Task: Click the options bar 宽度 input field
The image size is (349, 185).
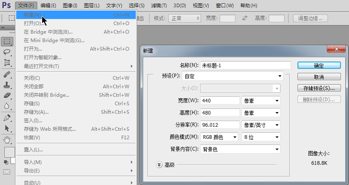Action: point(227,18)
